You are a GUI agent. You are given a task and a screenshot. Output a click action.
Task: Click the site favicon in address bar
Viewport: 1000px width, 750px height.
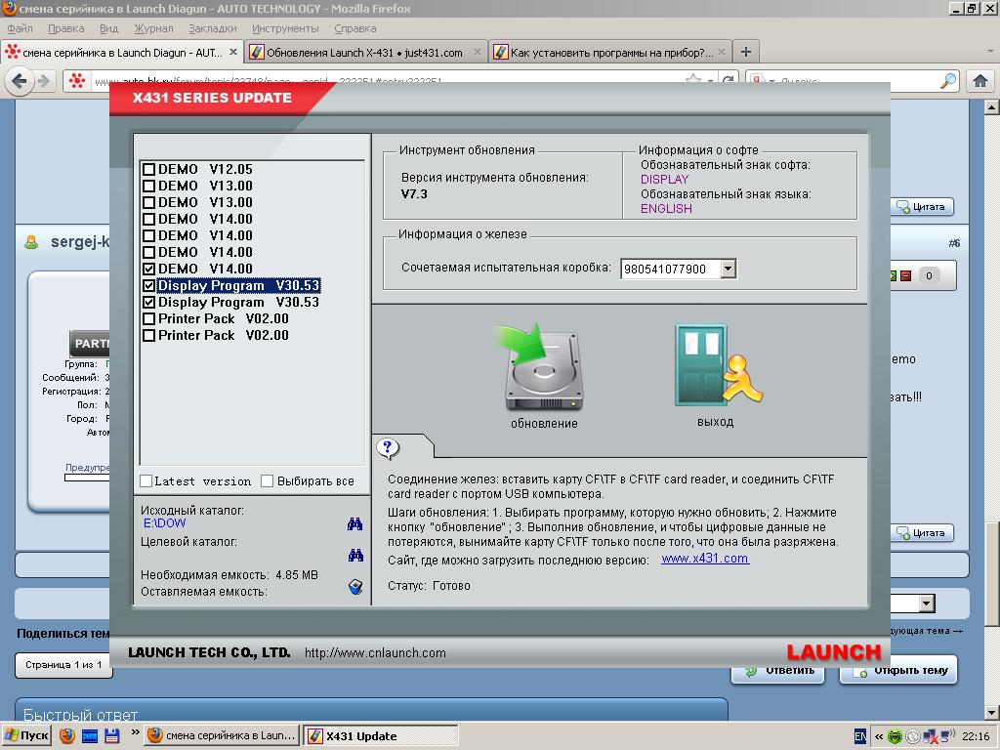76,81
